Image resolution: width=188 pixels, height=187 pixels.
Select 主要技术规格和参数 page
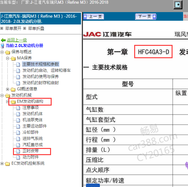pos(41,64)
